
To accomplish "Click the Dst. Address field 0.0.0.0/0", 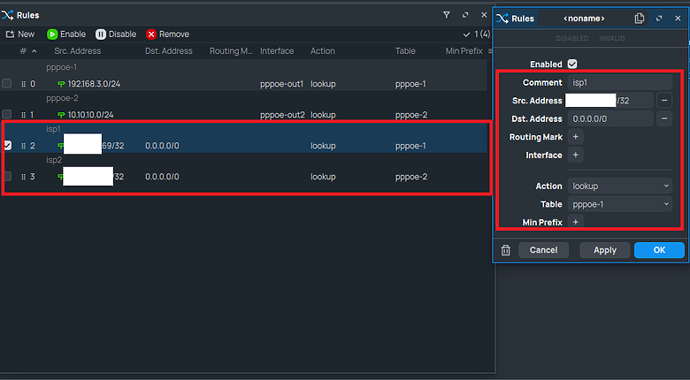I will [x=609, y=118].
